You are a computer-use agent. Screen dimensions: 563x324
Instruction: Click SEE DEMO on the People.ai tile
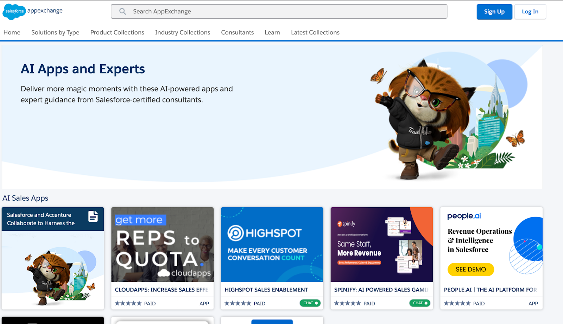point(470,270)
